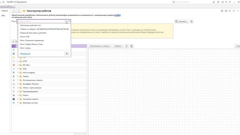Click the document icon next to Сохранить
Screen dimensions: 240x135
[192, 21]
